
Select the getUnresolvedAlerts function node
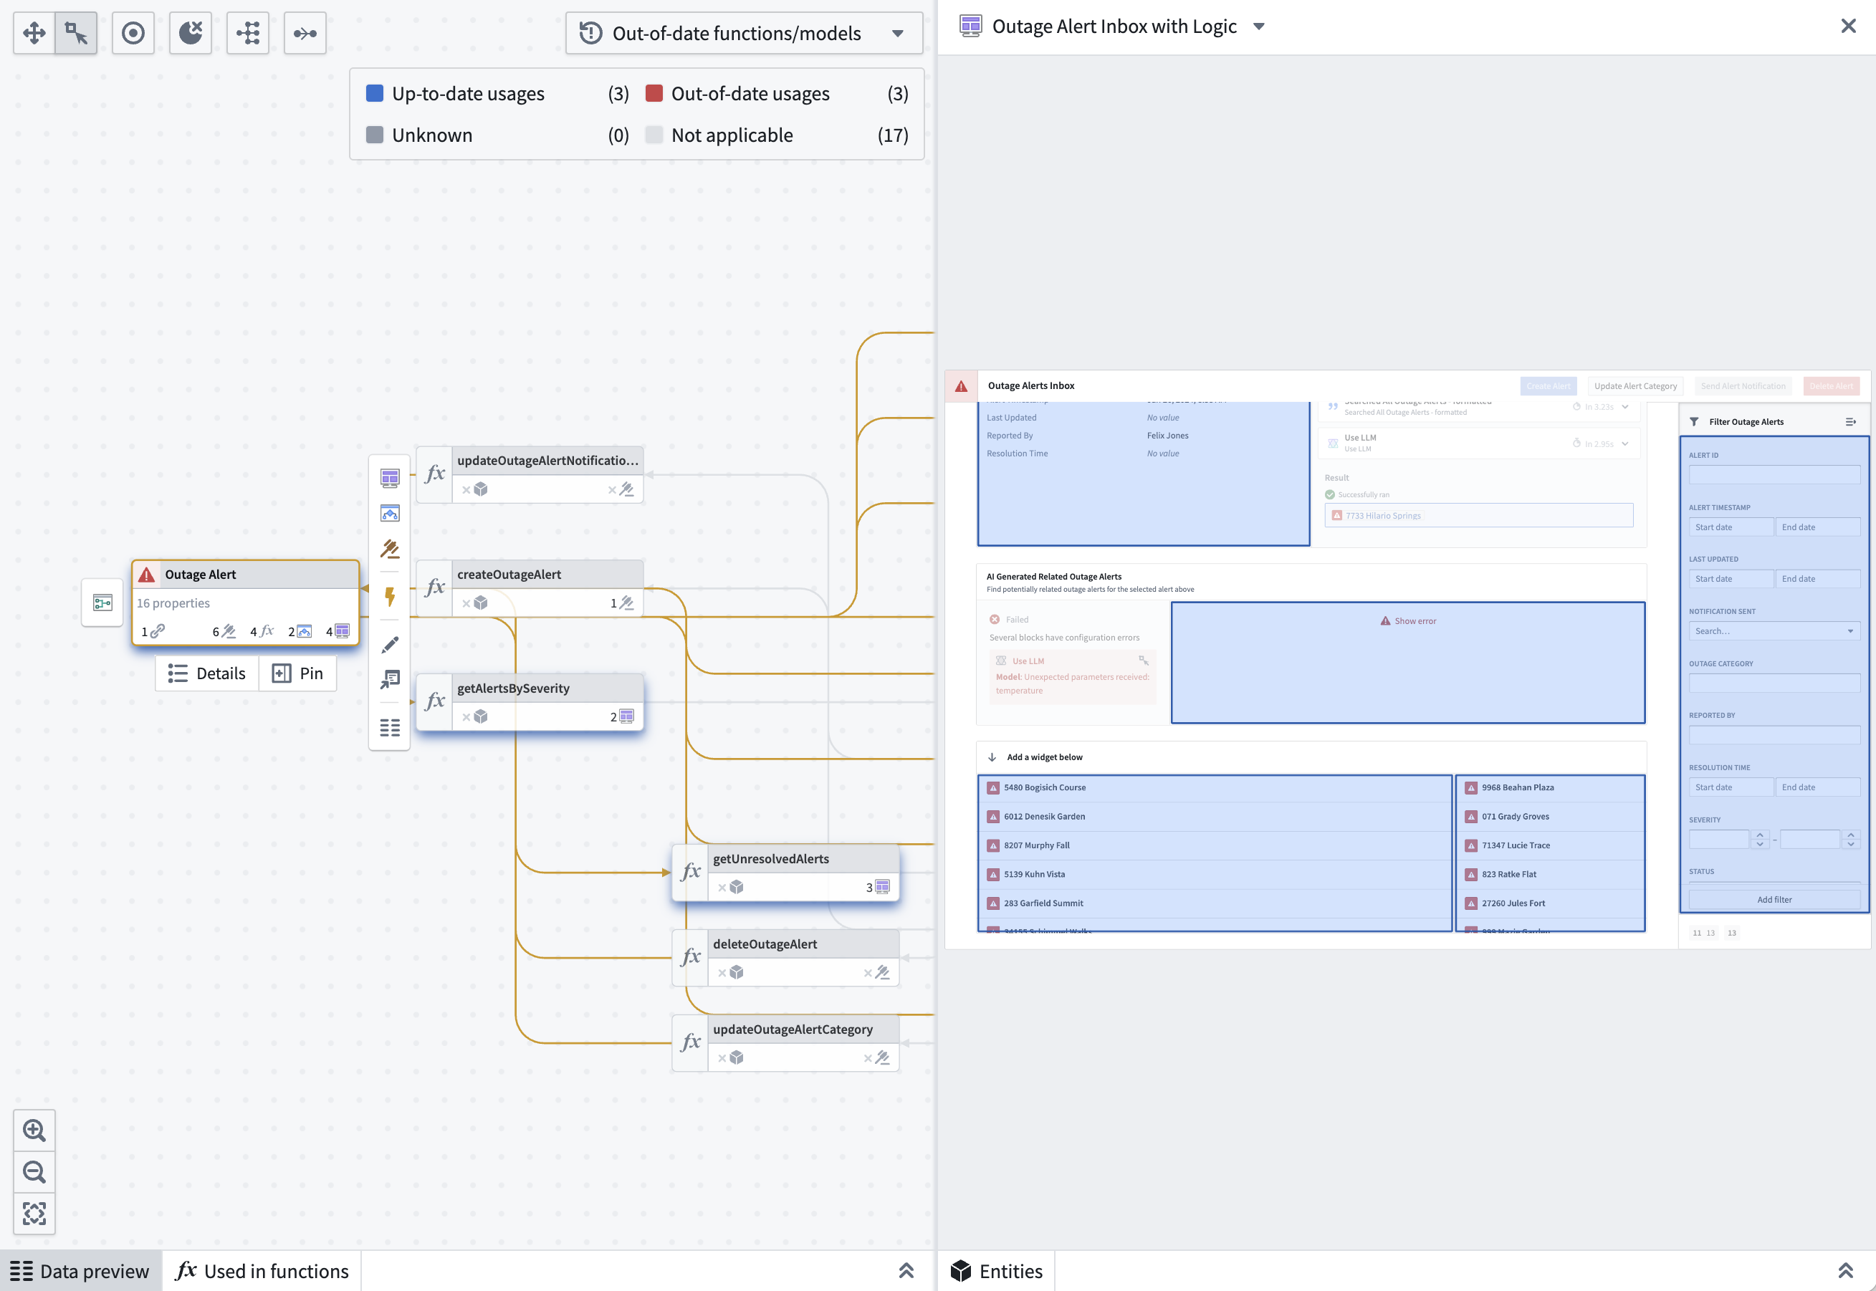(x=785, y=872)
